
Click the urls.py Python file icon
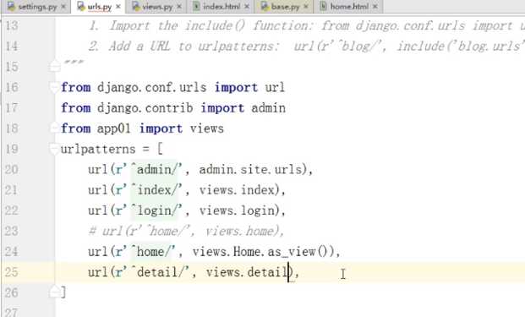(81, 7)
